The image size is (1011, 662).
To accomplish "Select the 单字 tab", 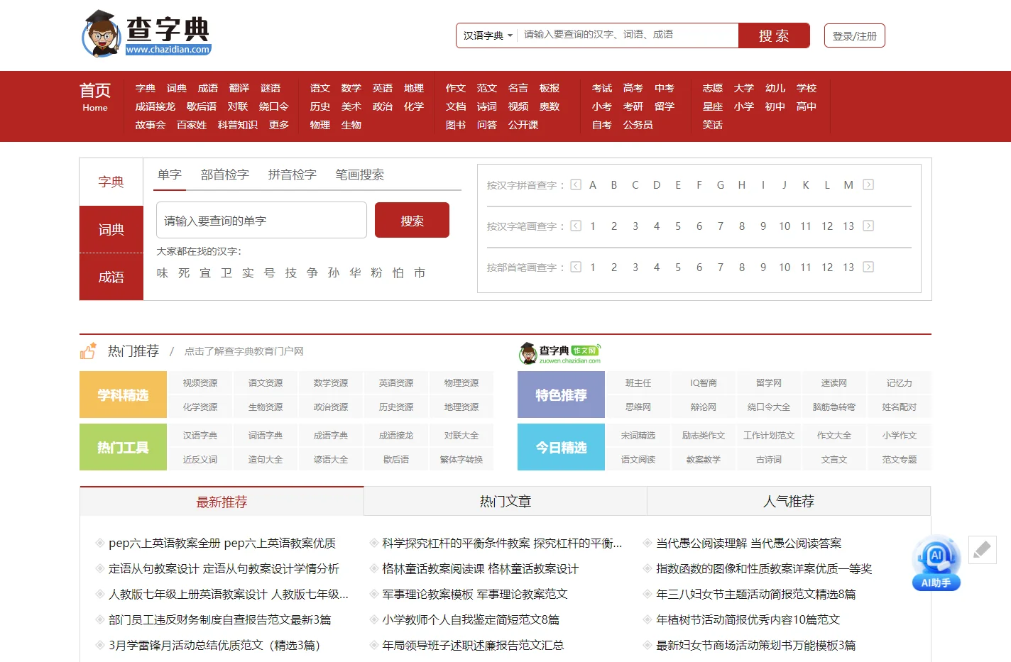I will click(x=170, y=175).
